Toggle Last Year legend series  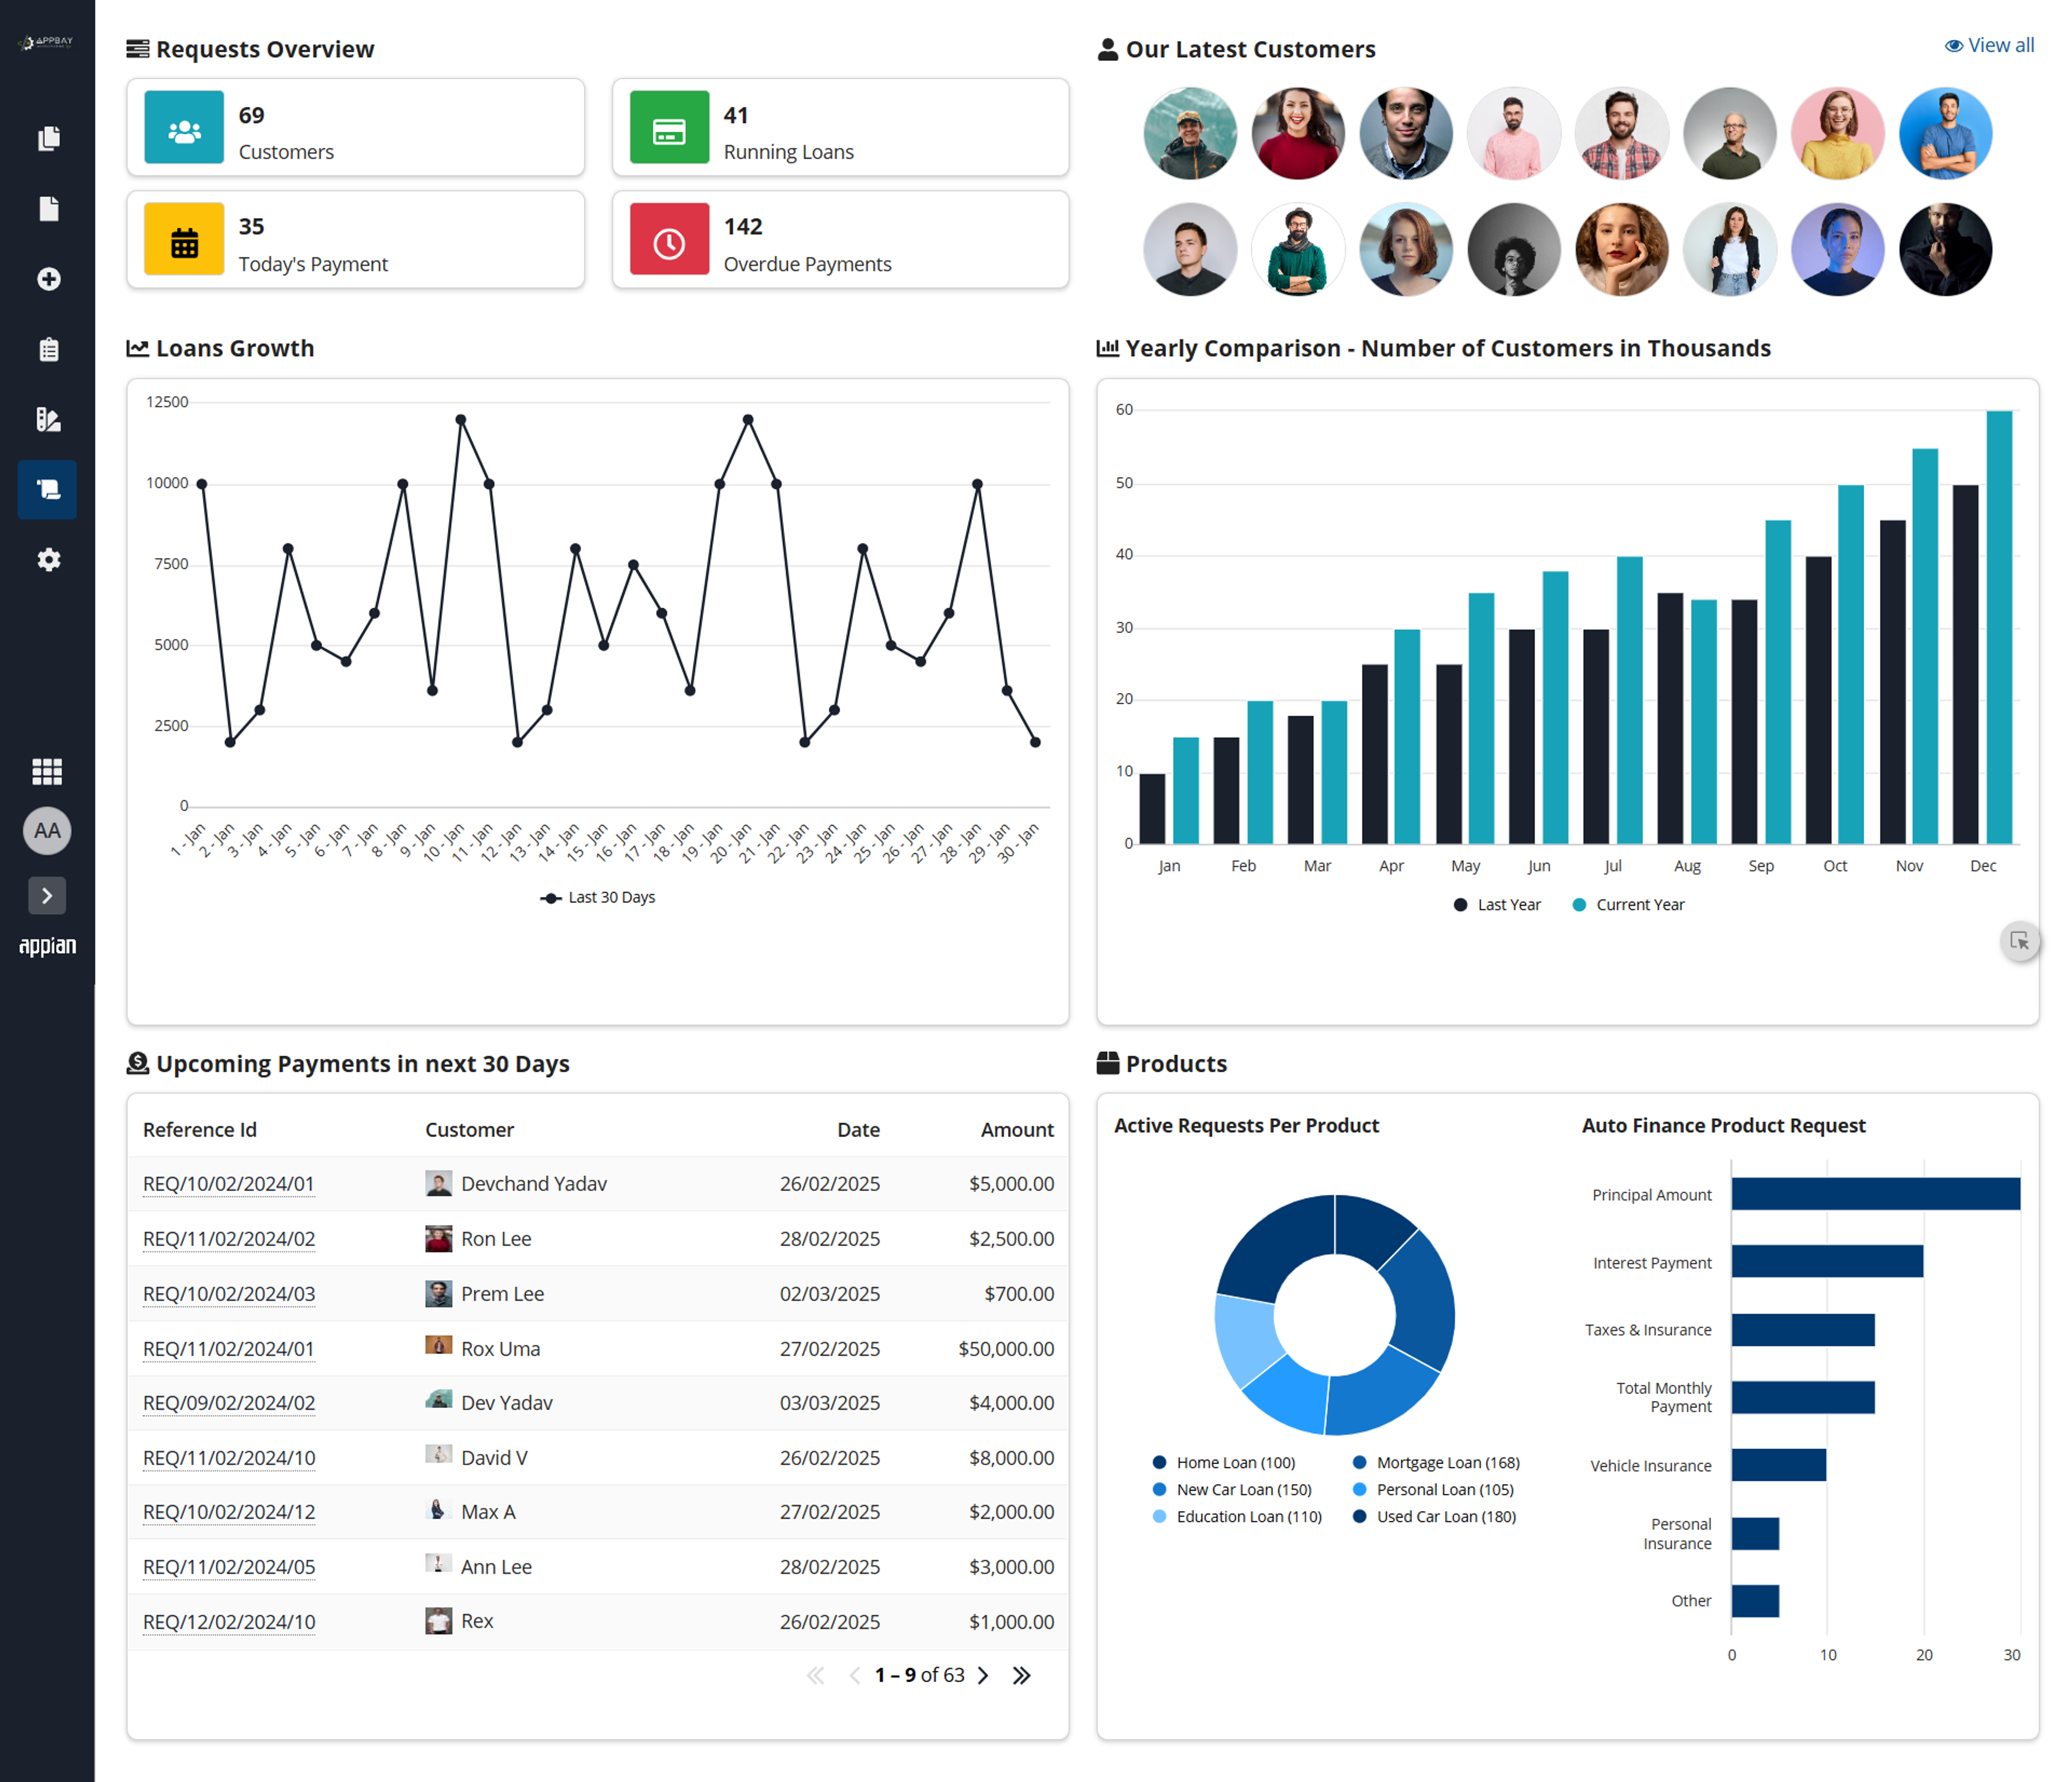[1497, 904]
